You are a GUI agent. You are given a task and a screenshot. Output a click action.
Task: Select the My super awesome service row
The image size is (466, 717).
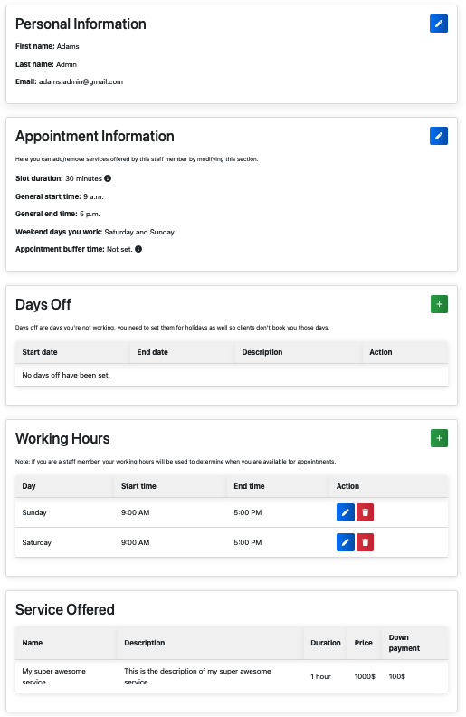pyautogui.click(x=232, y=676)
